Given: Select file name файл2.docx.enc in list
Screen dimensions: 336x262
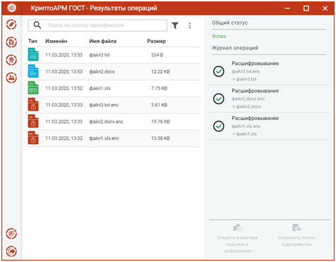Looking at the screenshot, I should (106, 121).
